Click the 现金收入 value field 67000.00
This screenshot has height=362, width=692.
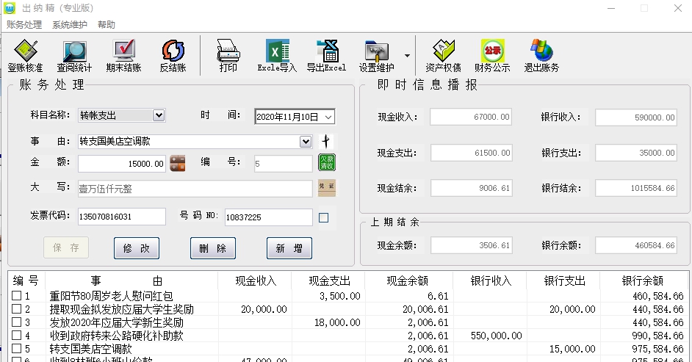point(471,117)
